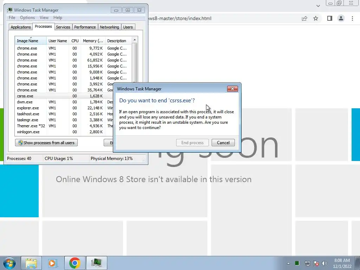Image resolution: width=360 pixels, height=270 pixels.
Task: Open Chrome tab search chevron
Action: point(318,6)
